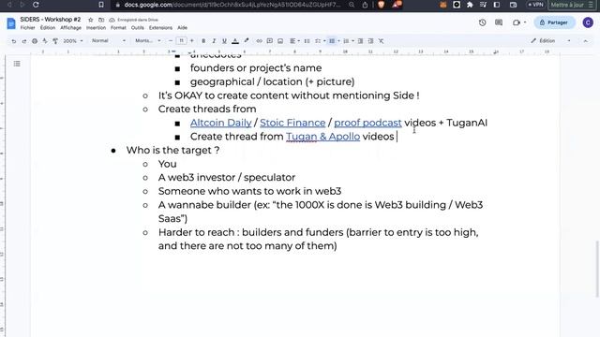The image size is (600, 337).
Task: Click the docs.google.com address bar
Action: (232, 5)
